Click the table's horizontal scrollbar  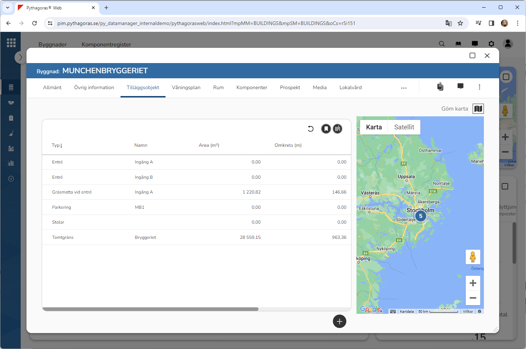click(x=150, y=309)
